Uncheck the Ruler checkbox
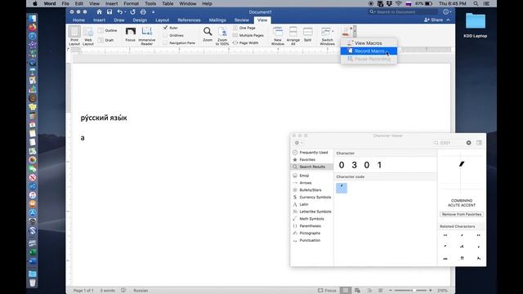 tap(165, 28)
